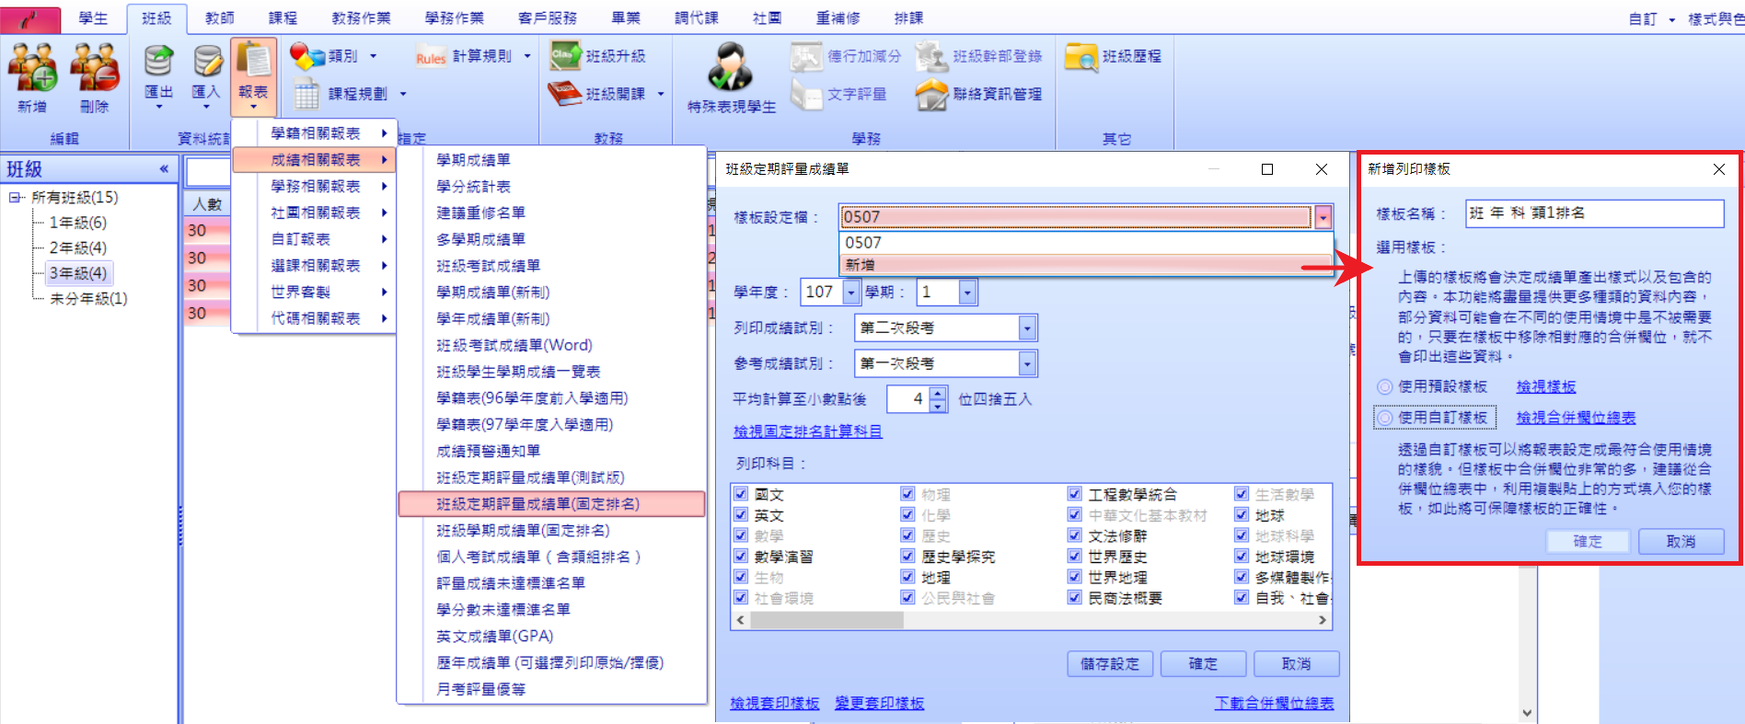Toggle the 英文 subject checkbox
This screenshot has width=1745, height=724.
(741, 515)
